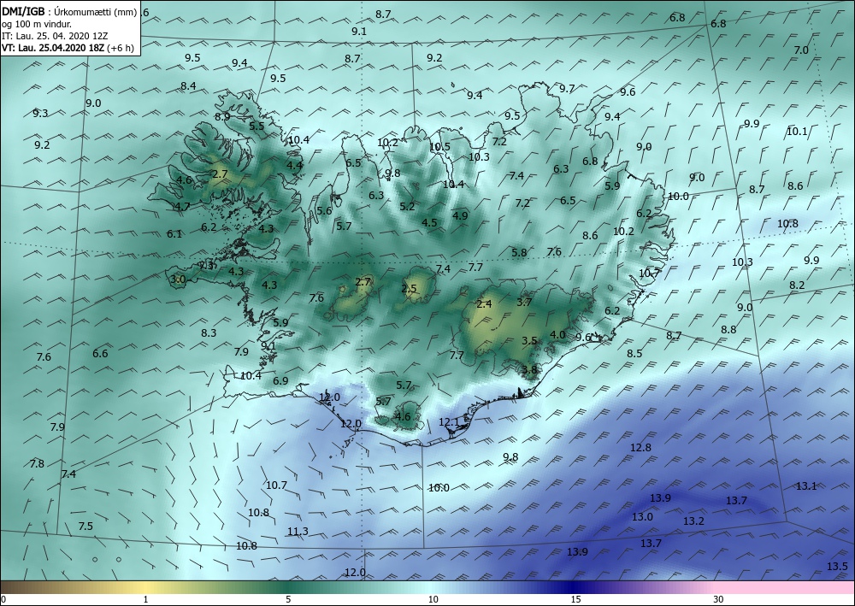The image size is (855, 606).
Task: Click the map value 4.9
Action: (460, 215)
